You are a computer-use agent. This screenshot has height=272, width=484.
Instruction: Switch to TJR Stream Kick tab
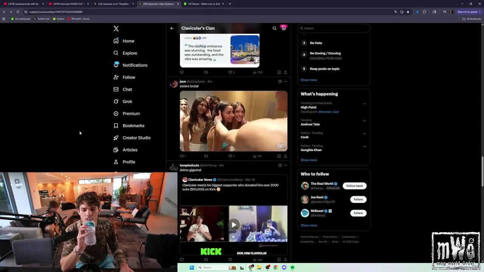pos(204,4)
